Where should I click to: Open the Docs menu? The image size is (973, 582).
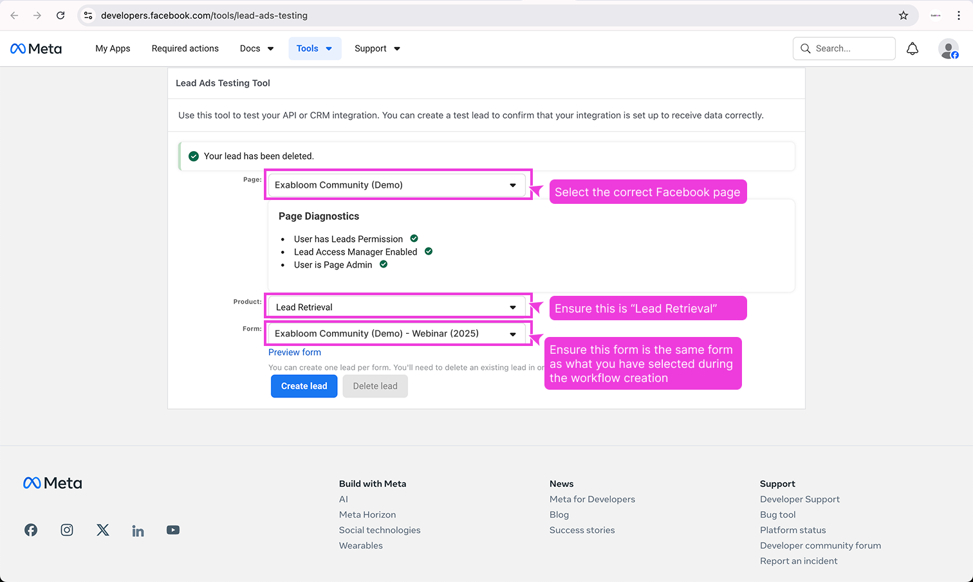(x=256, y=49)
